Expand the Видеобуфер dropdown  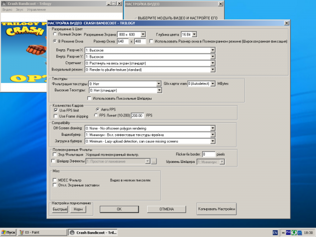tap(213, 135)
